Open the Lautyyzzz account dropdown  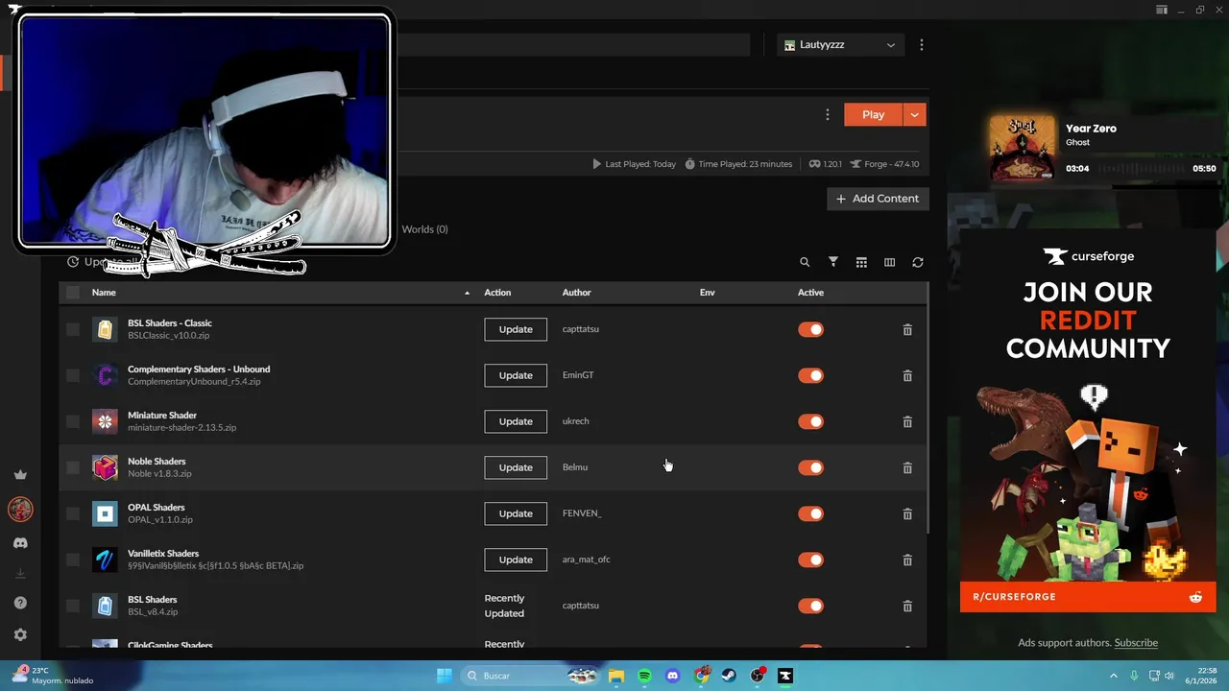pos(840,45)
